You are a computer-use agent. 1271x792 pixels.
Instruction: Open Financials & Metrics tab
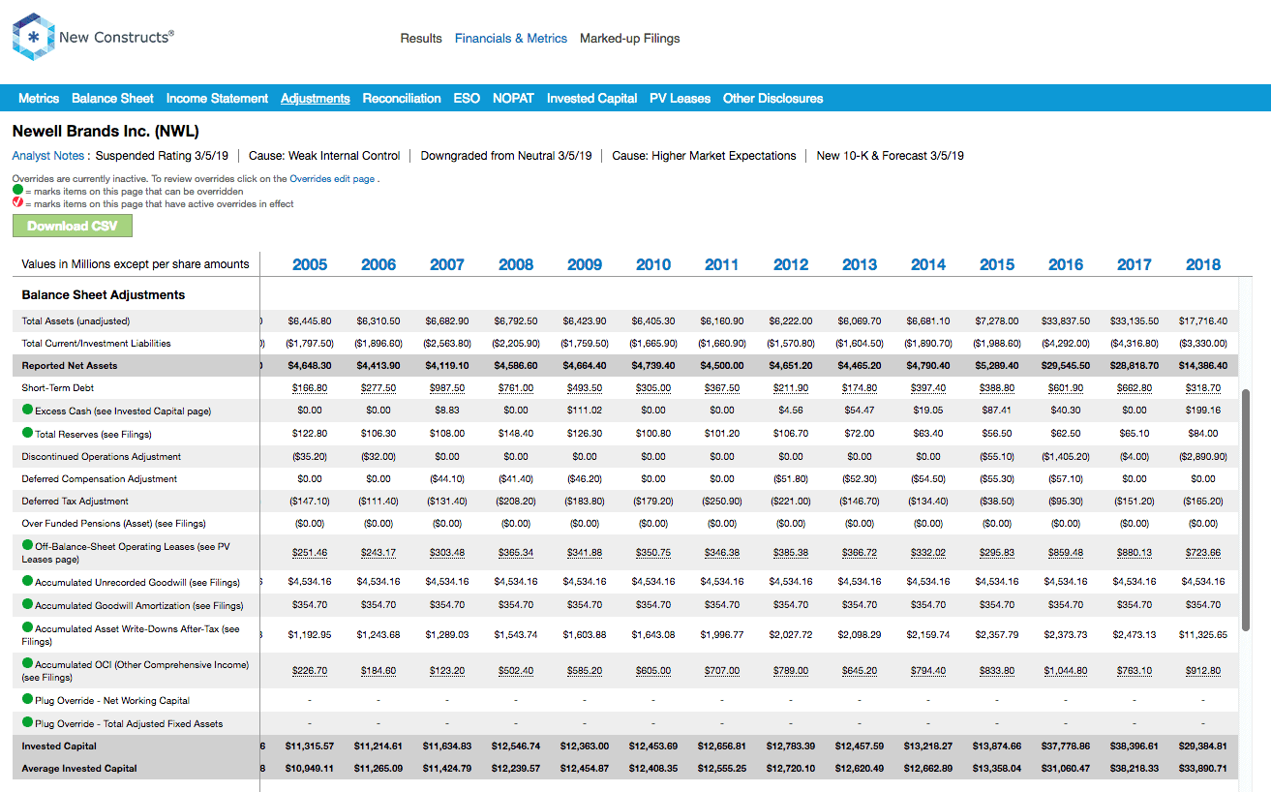click(511, 39)
